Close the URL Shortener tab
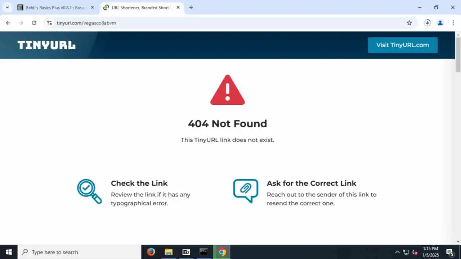 coord(178,7)
